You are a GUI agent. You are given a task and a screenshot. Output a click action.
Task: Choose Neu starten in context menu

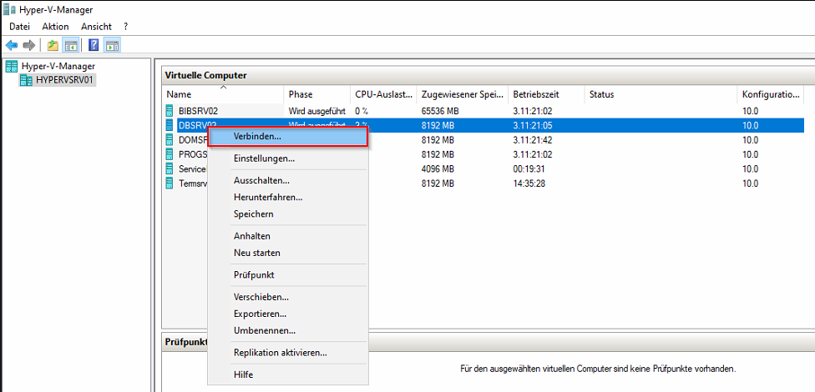tap(287, 253)
